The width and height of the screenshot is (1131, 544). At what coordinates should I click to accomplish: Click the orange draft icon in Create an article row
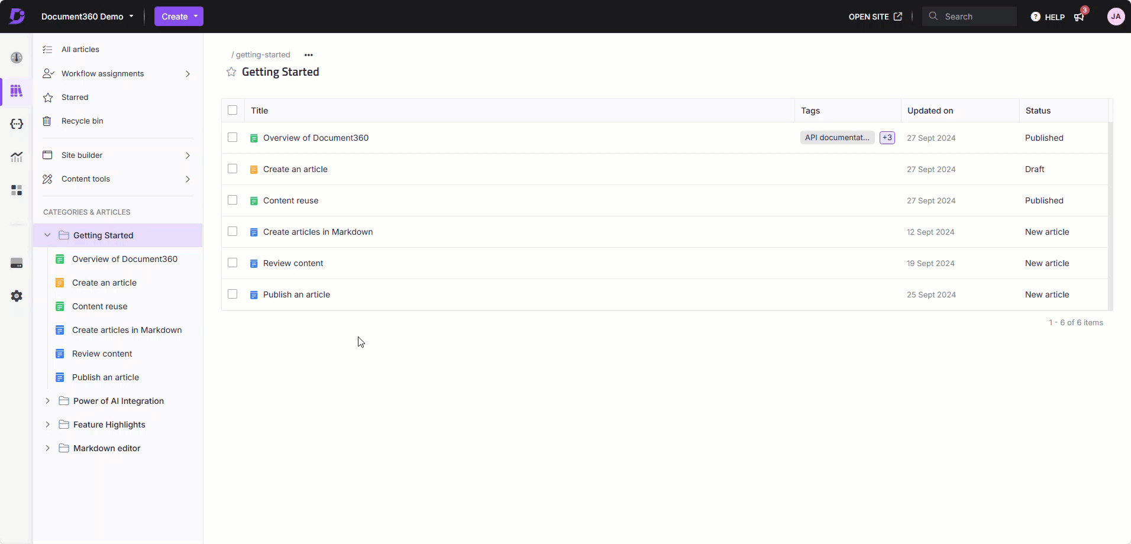[254, 170]
